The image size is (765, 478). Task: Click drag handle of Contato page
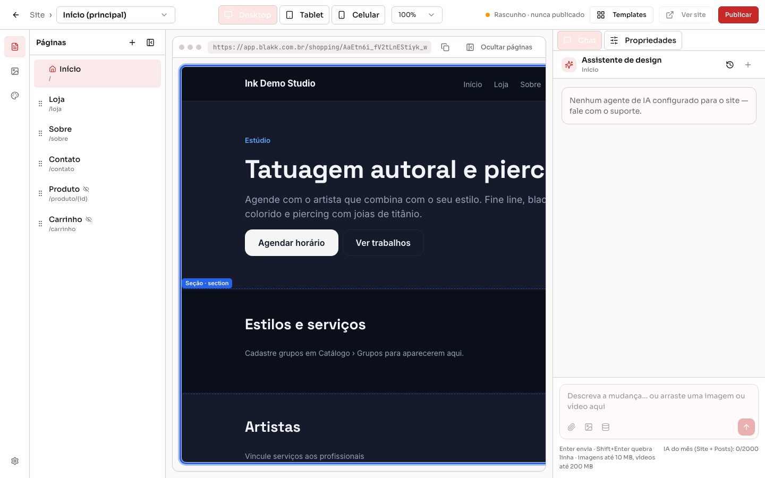pyautogui.click(x=40, y=164)
